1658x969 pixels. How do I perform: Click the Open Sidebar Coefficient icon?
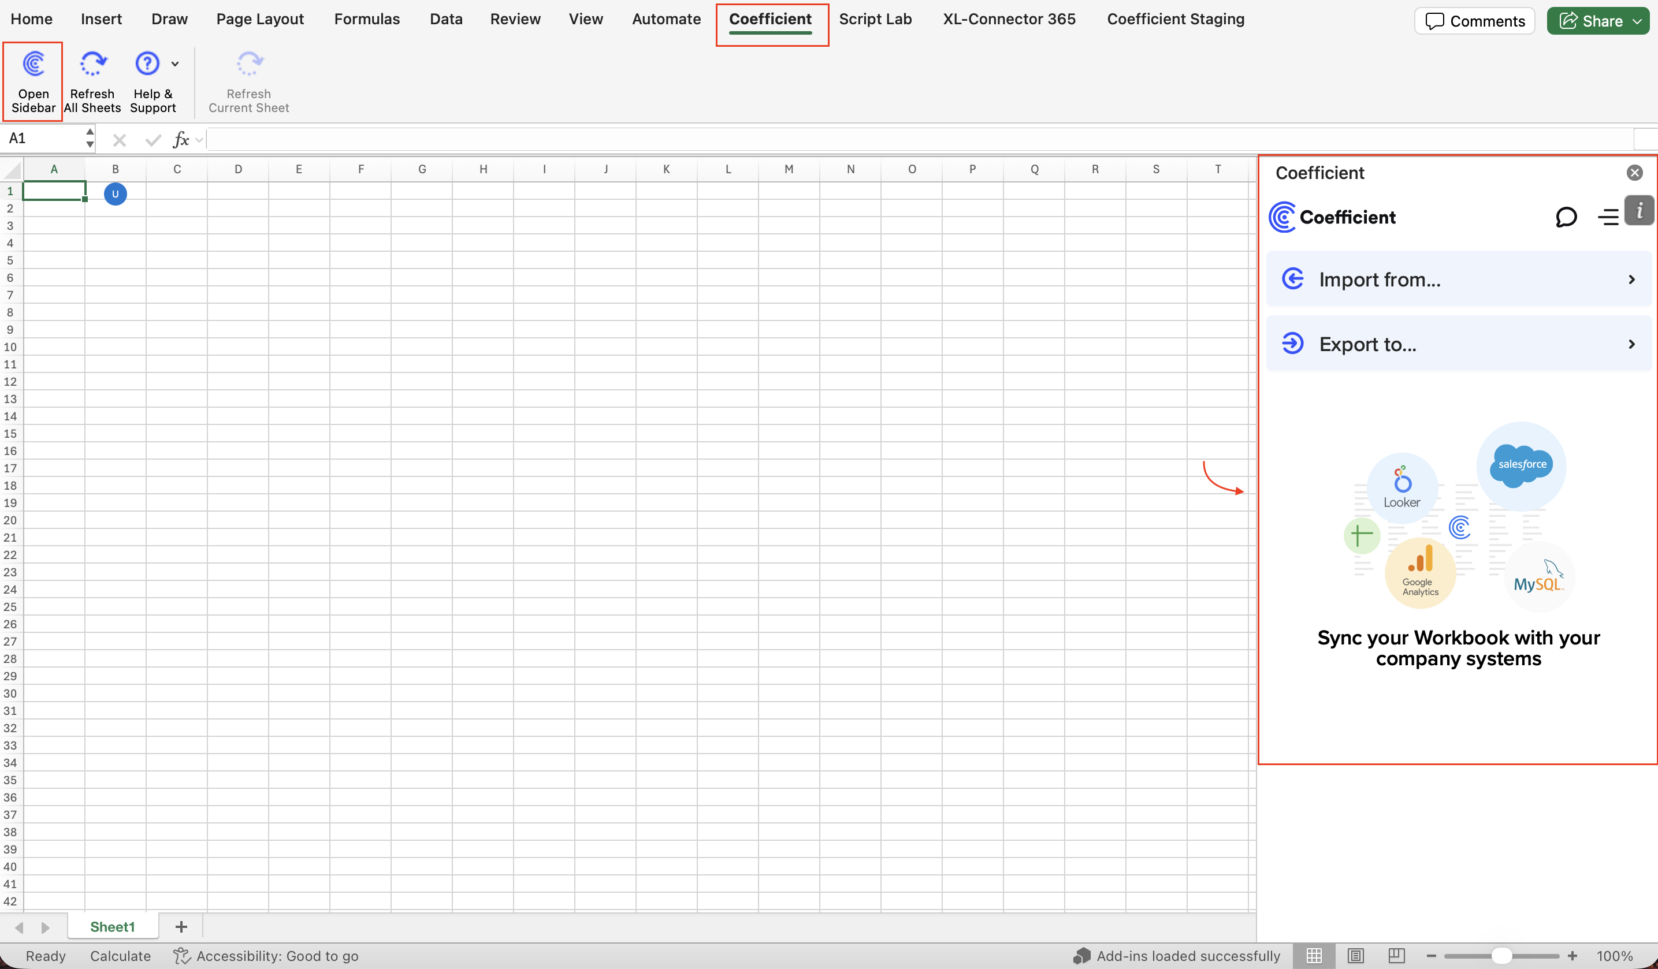click(x=33, y=65)
